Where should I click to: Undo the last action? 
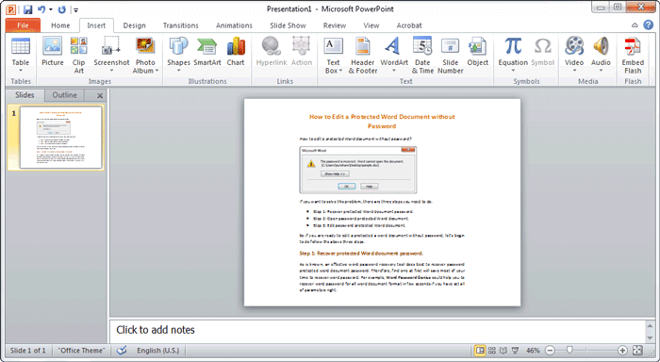click(x=41, y=9)
